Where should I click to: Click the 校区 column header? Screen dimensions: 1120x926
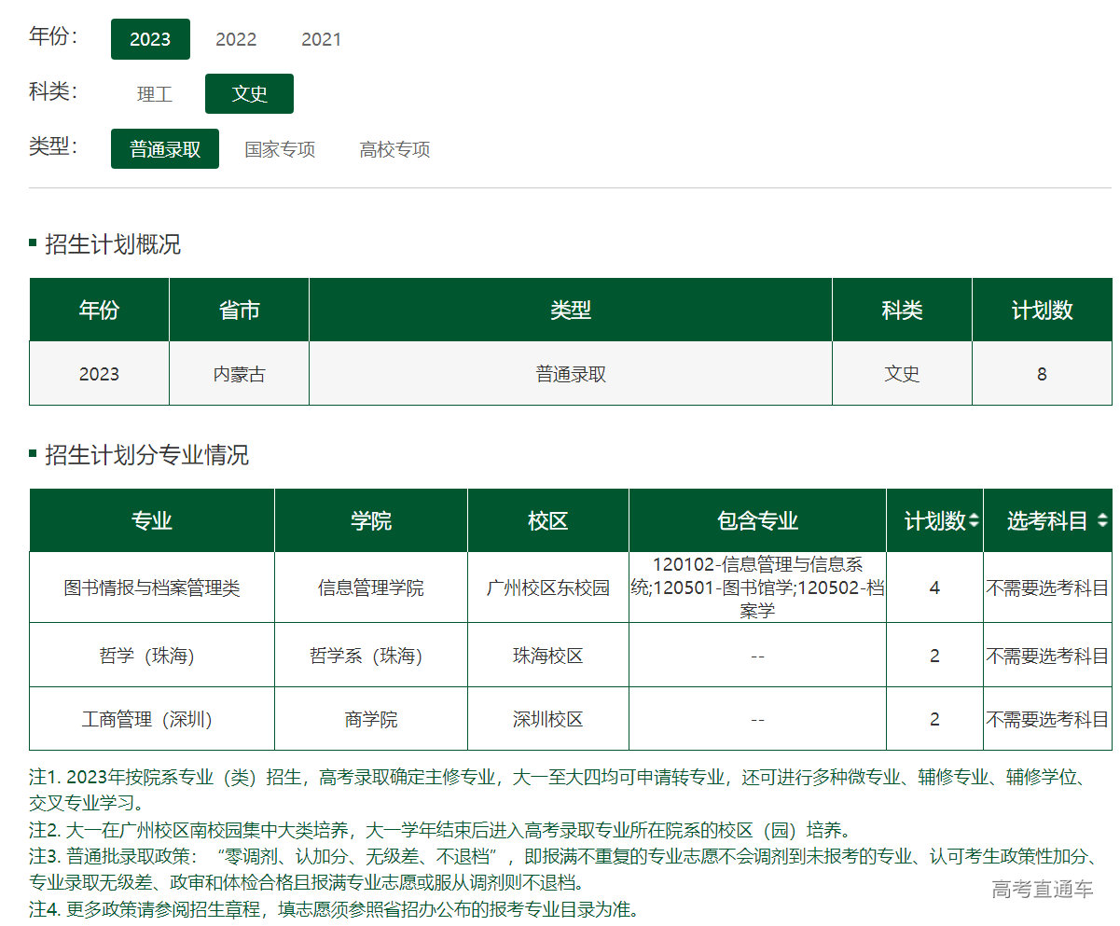tap(548, 521)
